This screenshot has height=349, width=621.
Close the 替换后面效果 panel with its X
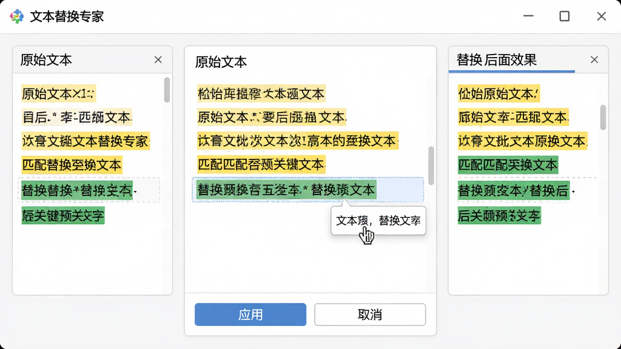pos(594,60)
